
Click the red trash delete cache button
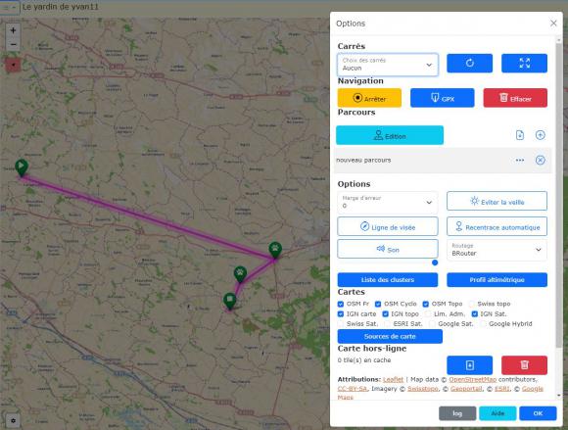coord(524,365)
